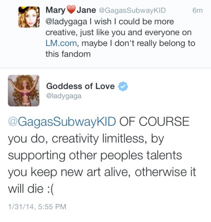Click the 6m tweet timestamp
This screenshot has width=211, height=222.
click(197, 11)
